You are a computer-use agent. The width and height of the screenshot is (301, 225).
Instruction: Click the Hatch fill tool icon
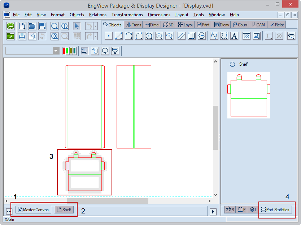(x=247, y=36)
